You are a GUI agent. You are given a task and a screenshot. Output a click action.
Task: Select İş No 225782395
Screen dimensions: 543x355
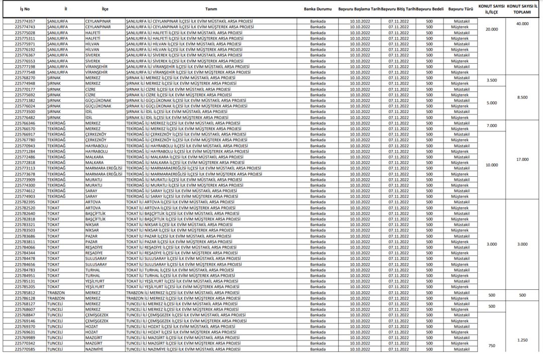click(x=25, y=202)
